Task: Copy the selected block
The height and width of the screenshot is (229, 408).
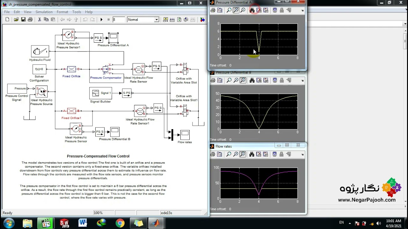Action: pos(46,20)
